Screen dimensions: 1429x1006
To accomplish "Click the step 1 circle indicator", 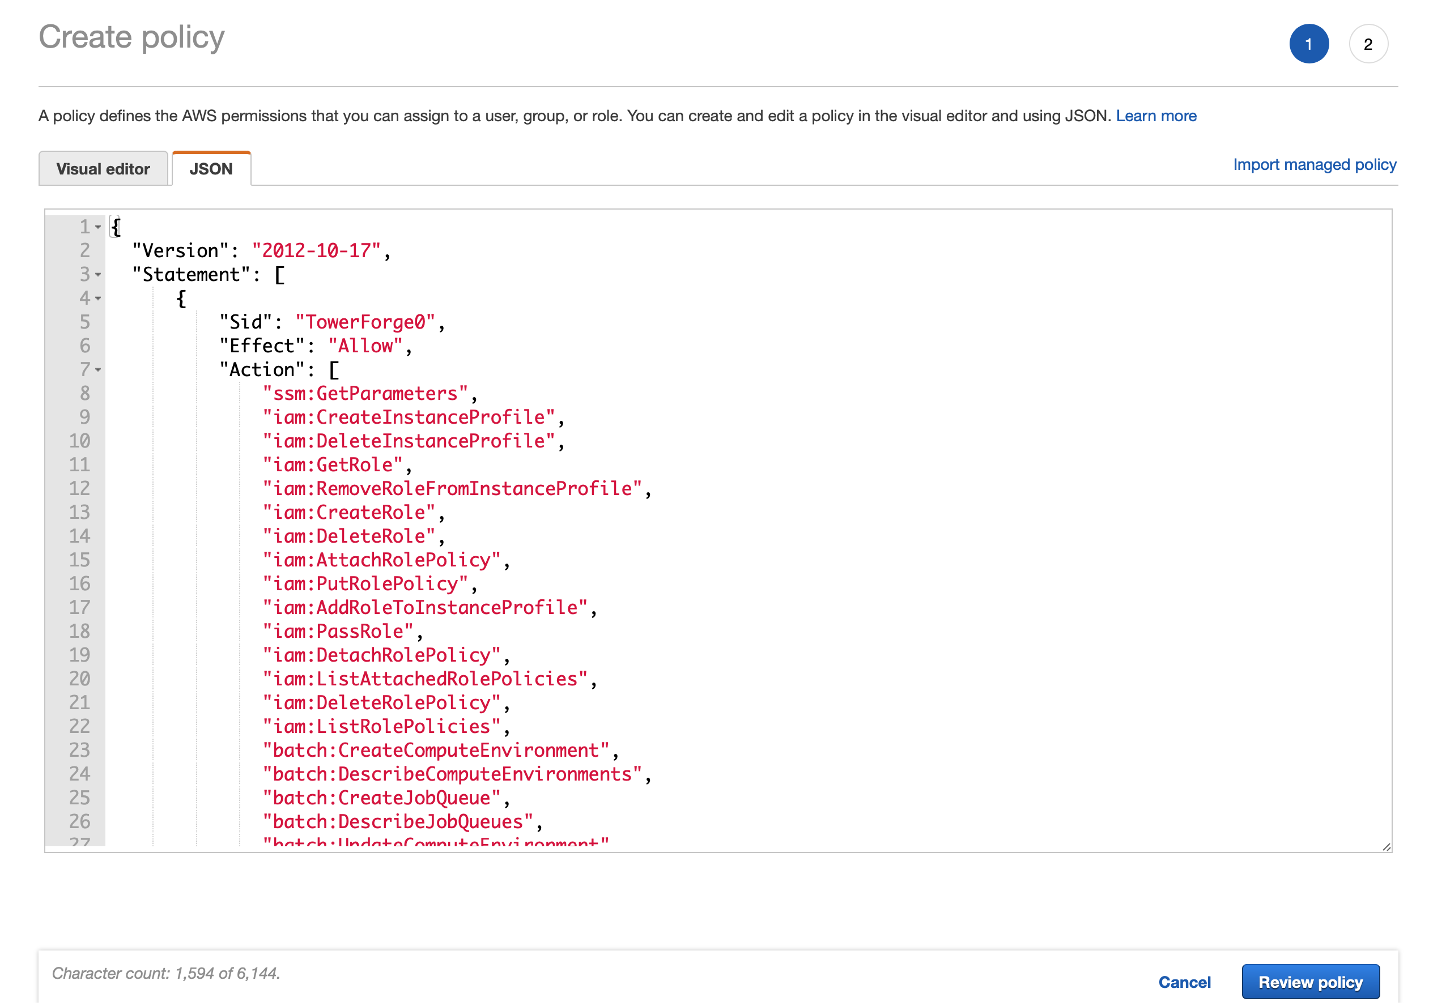I will [1308, 44].
